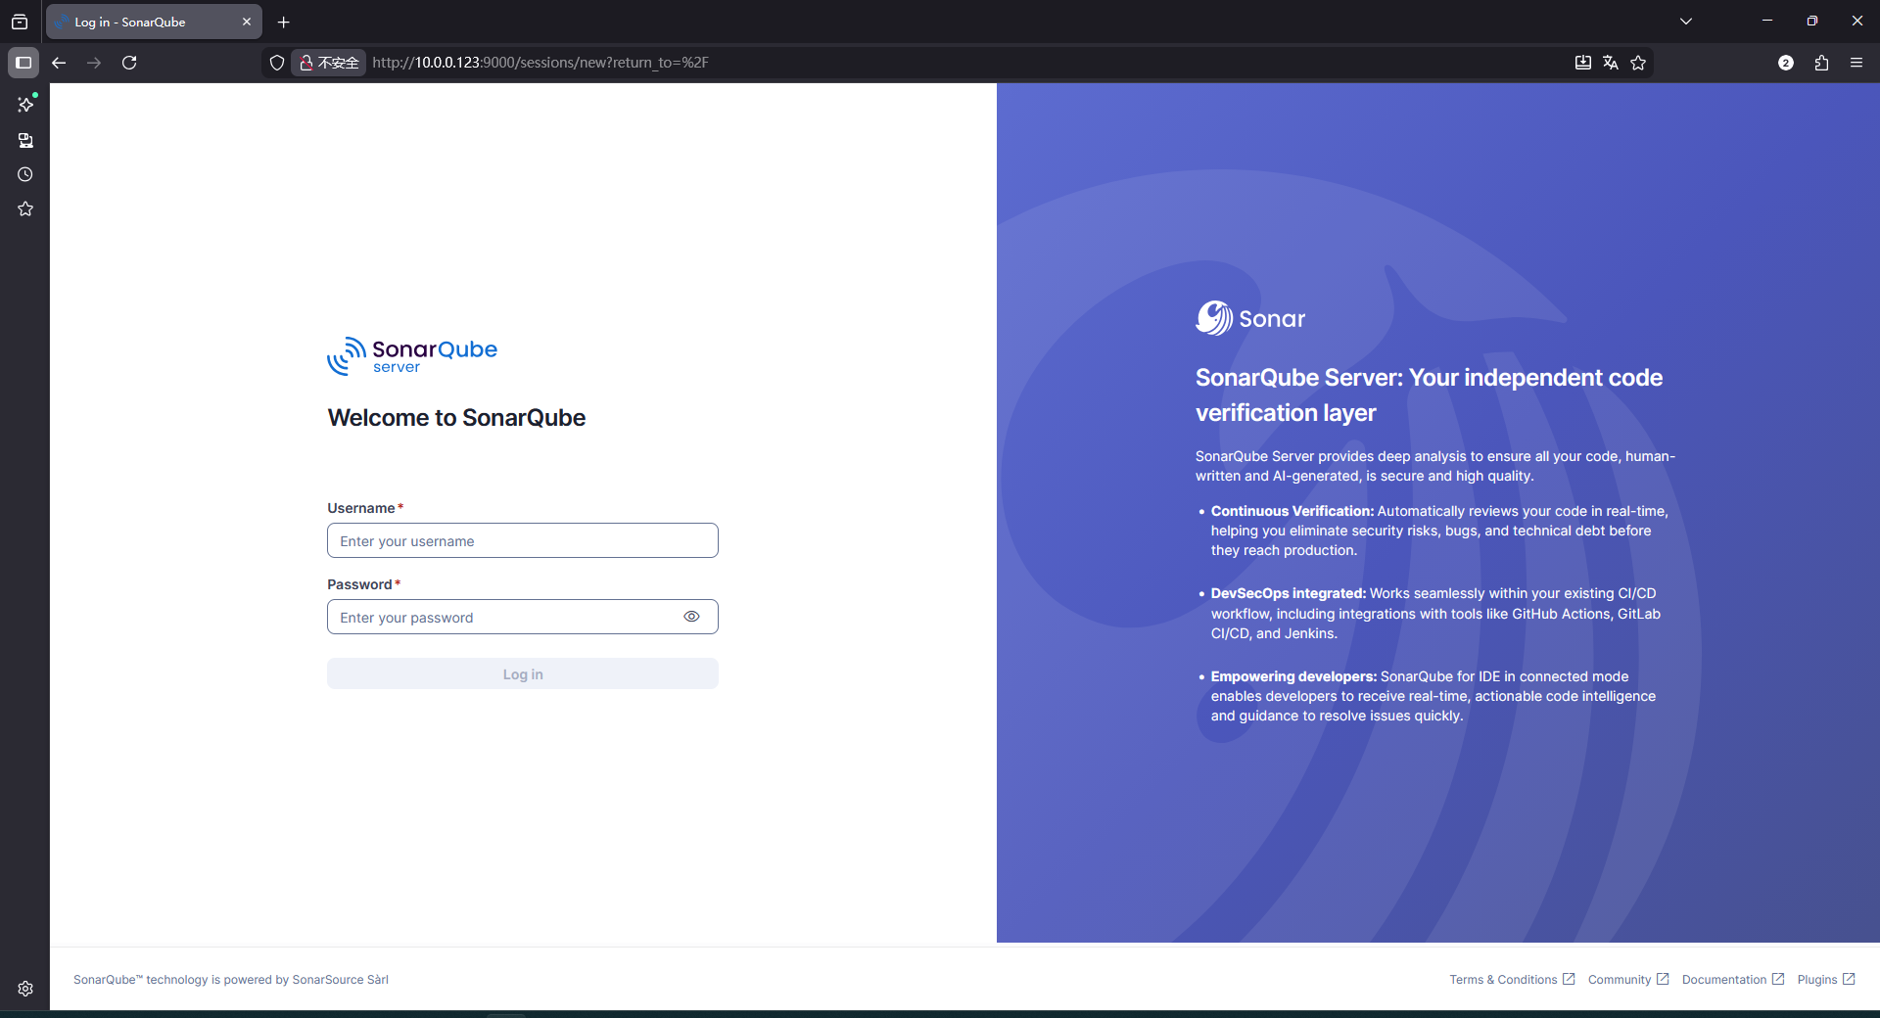Screen dimensions: 1880x1018
Task: Open a new tab with the plus button
Action: (284, 22)
